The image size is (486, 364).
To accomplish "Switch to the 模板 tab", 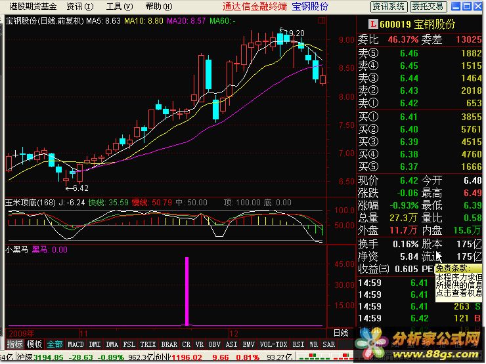I will 34,344.
